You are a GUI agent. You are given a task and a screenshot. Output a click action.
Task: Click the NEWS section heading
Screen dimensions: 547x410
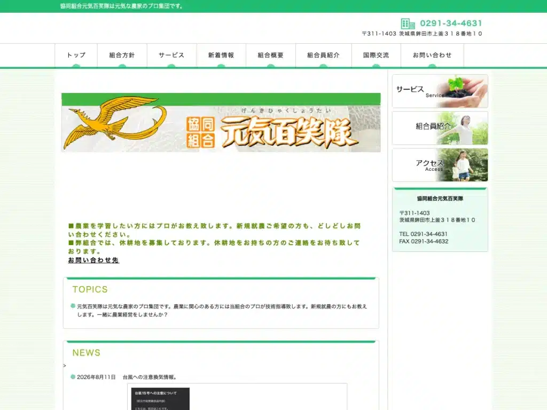tap(86, 353)
